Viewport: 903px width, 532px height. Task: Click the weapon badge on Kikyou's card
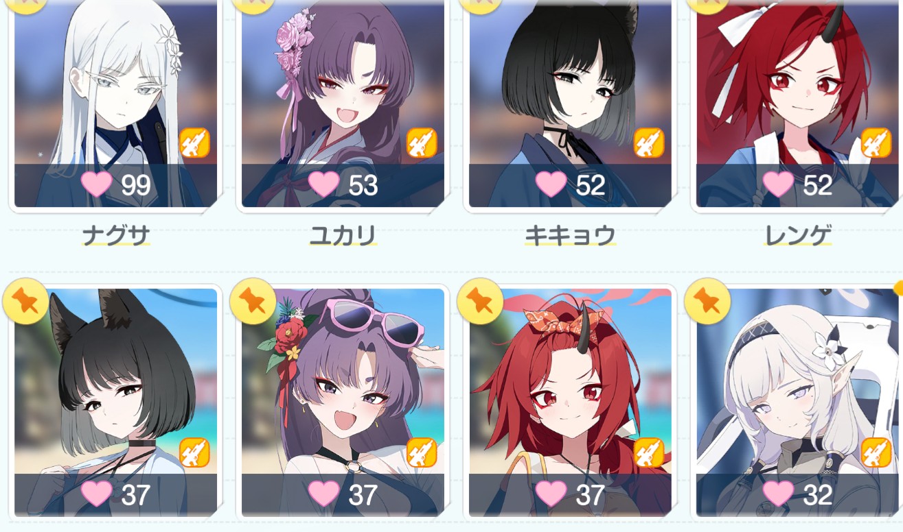click(649, 143)
